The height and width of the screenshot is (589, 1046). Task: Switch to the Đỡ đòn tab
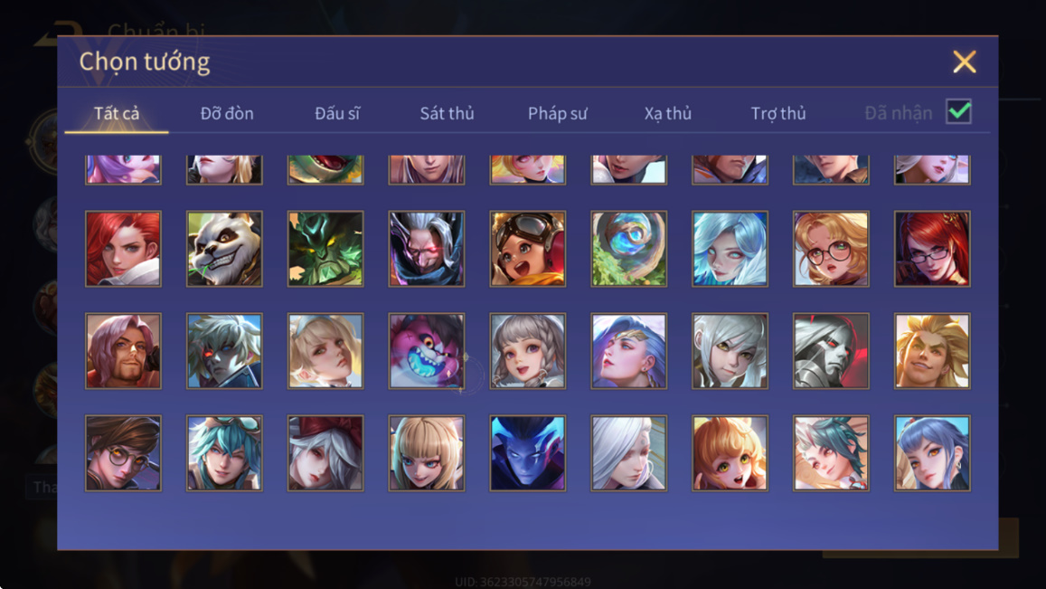[x=227, y=113]
